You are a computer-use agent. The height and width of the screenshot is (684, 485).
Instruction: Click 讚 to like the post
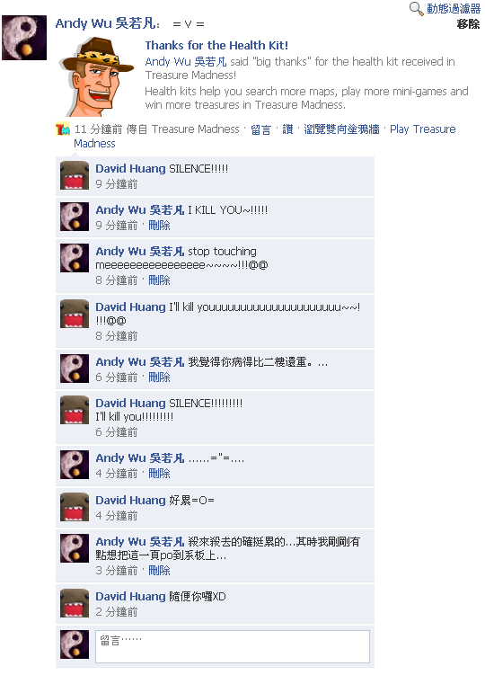tap(287, 129)
